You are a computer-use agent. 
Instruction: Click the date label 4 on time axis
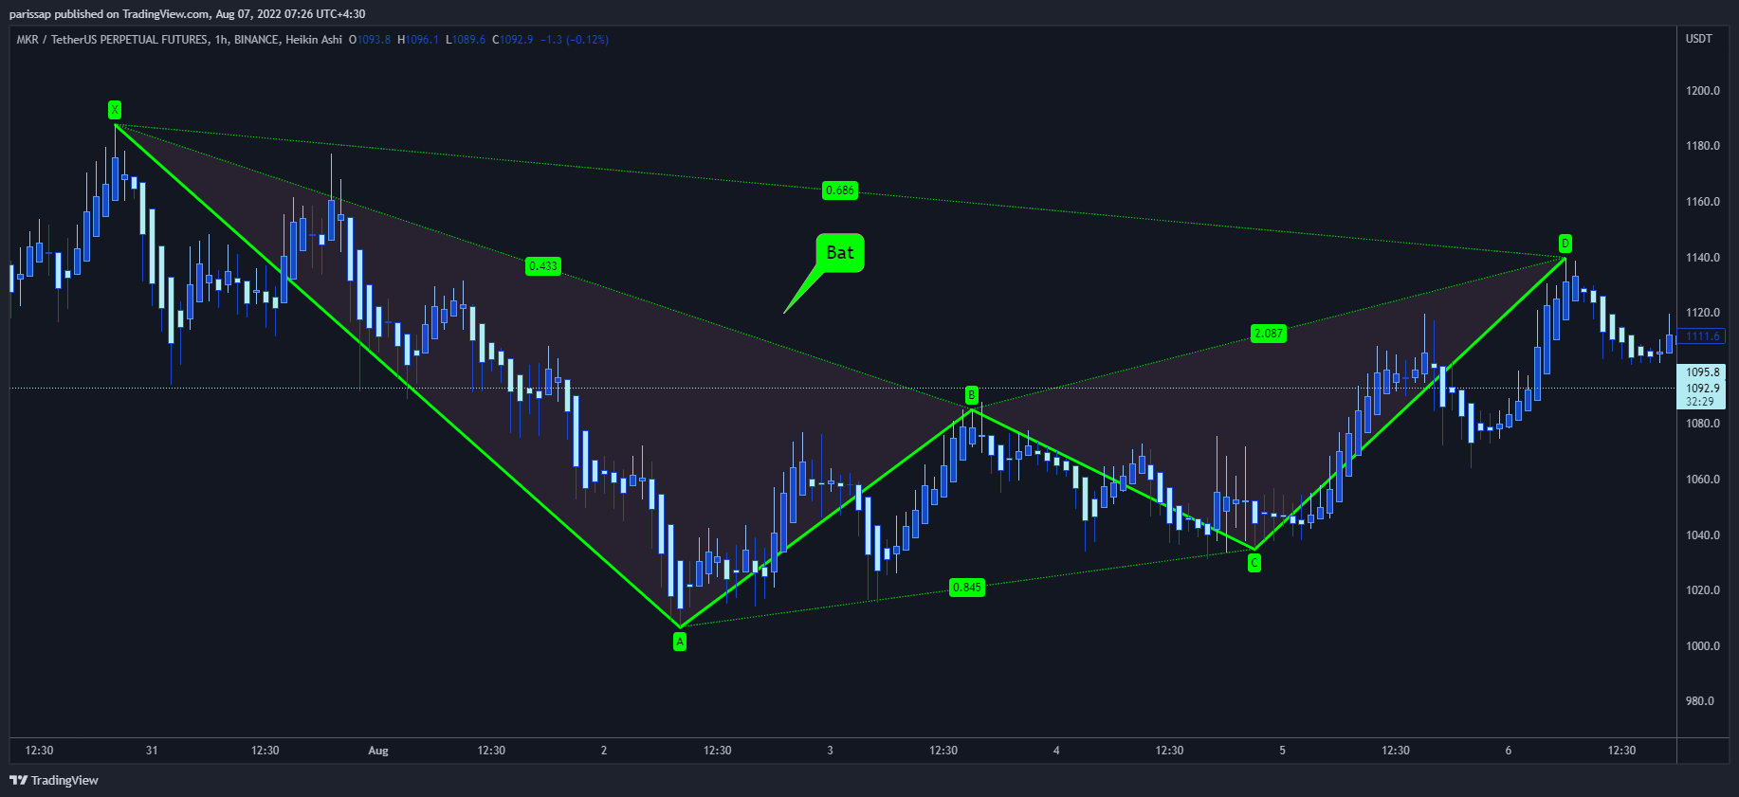pyautogui.click(x=1056, y=751)
